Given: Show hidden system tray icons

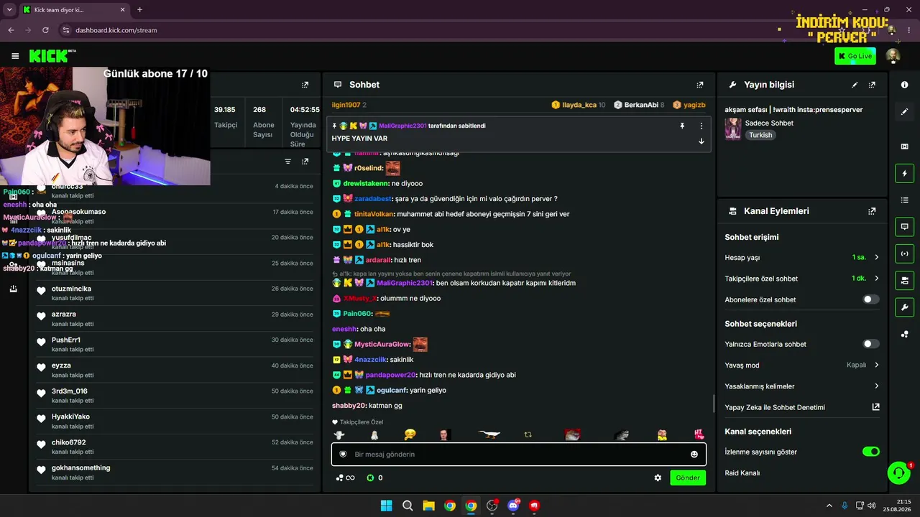Looking at the screenshot, I should 829,506.
